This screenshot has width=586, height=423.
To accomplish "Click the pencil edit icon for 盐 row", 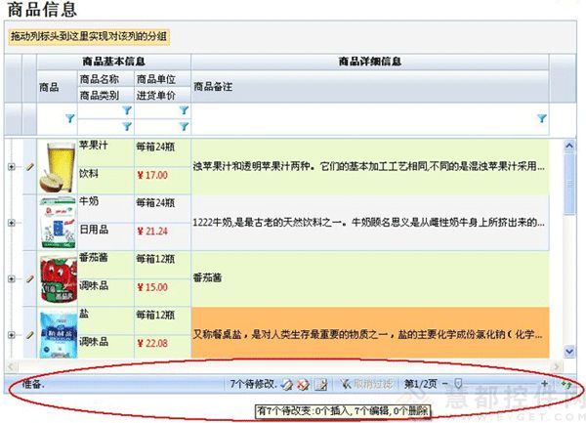I will [x=29, y=335].
